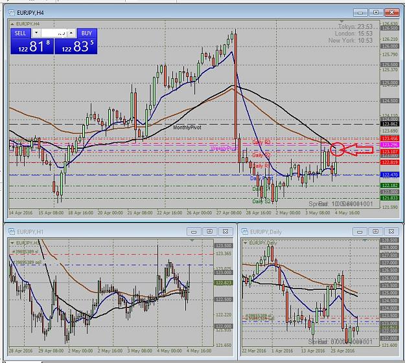Click the chart shift marker on Daily chart
Screen dimensions: 405x363
(365, 241)
